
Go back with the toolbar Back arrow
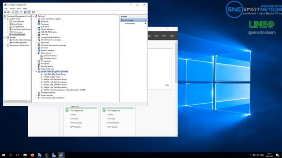tap(5, 12)
